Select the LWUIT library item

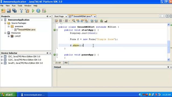pyautogui.click(x=18, y=36)
